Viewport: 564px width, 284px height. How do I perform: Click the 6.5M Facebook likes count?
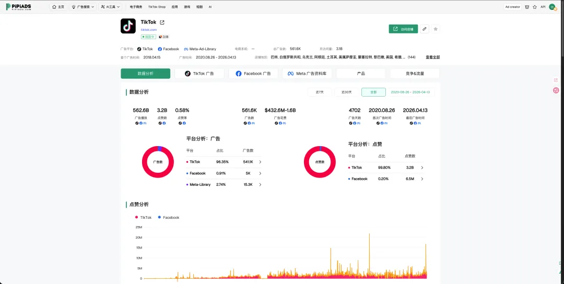tap(409, 179)
